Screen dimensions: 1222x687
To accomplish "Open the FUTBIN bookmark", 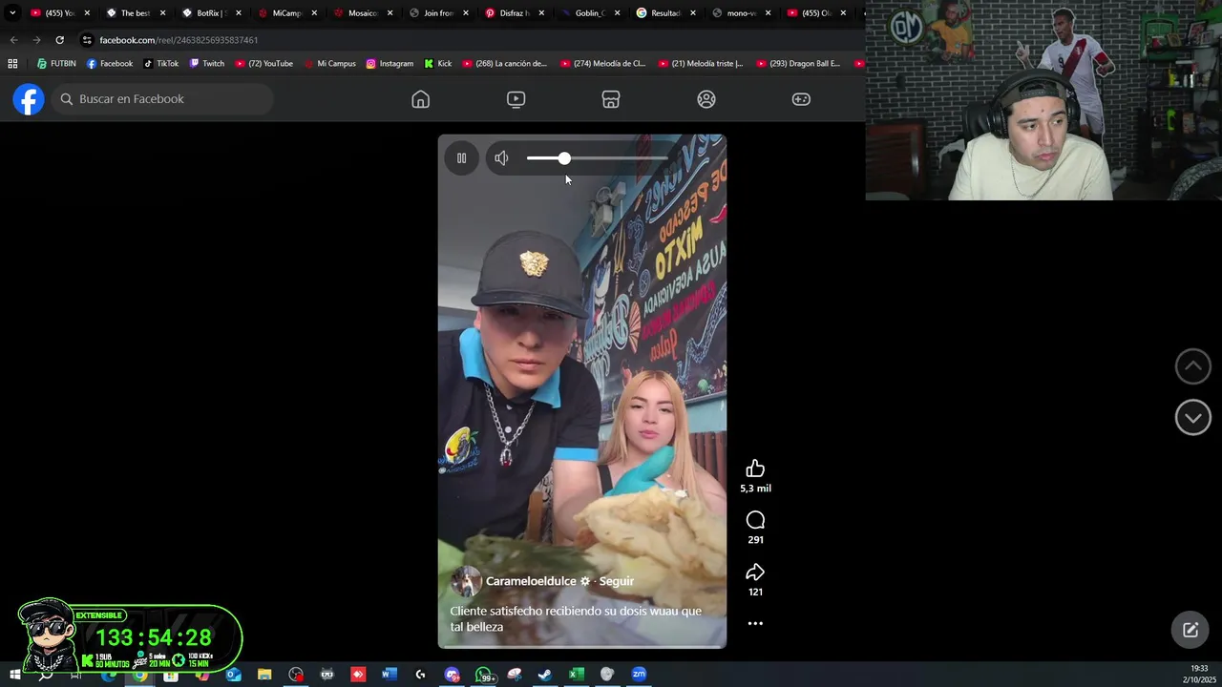I will (x=56, y=64).
